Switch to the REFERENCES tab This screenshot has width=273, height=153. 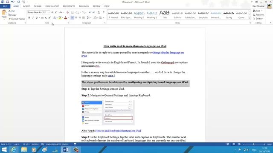(x=69, y=6)
